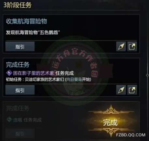This screenshot has height=141, width=149.
Task: Click the dimmed teal quest icon beside 迪嘛
Action: click(9, 120)
